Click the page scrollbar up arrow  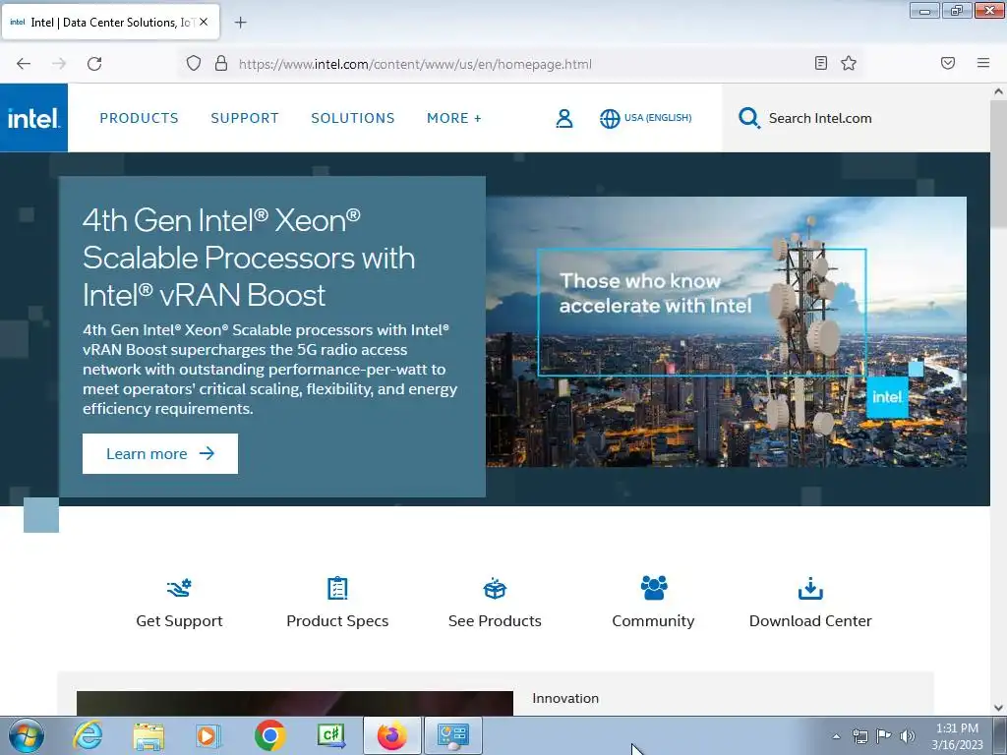click(998, 91)
